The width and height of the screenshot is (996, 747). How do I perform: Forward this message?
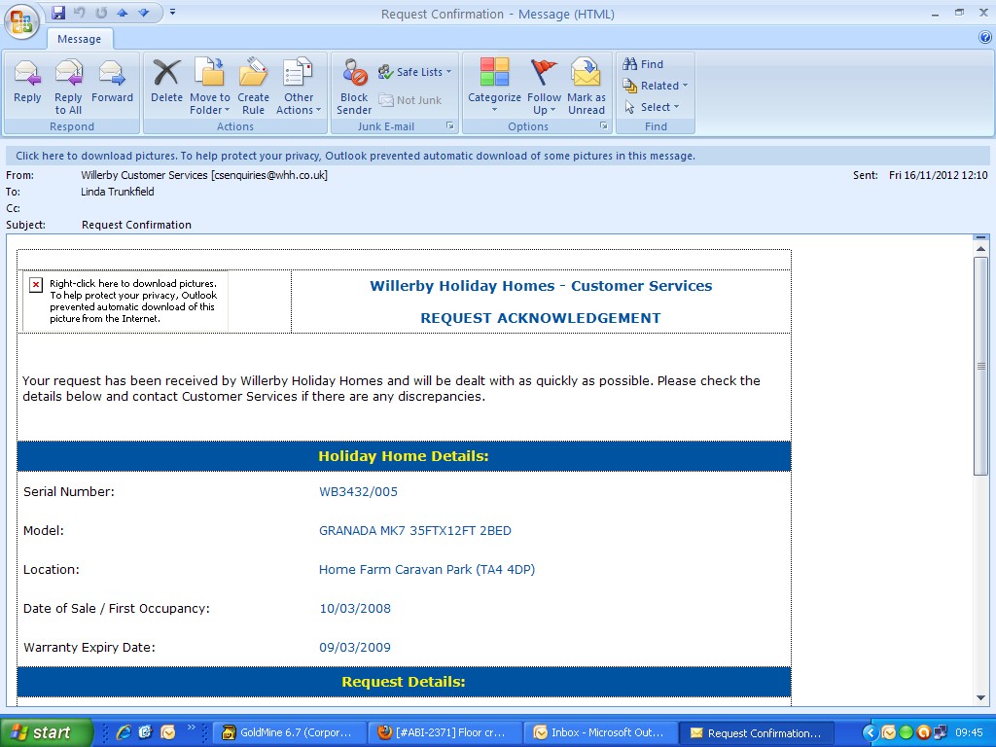coord(112,82)
